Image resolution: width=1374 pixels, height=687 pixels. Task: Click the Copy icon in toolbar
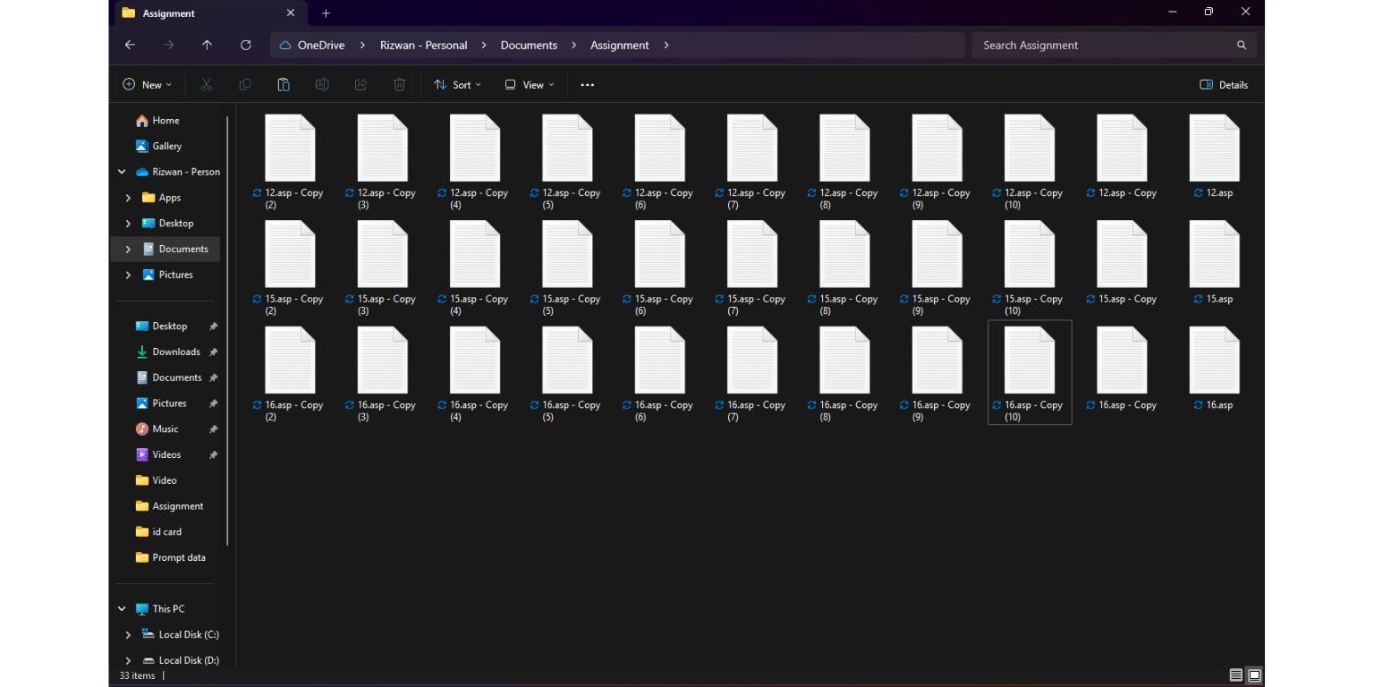point(245,85)
